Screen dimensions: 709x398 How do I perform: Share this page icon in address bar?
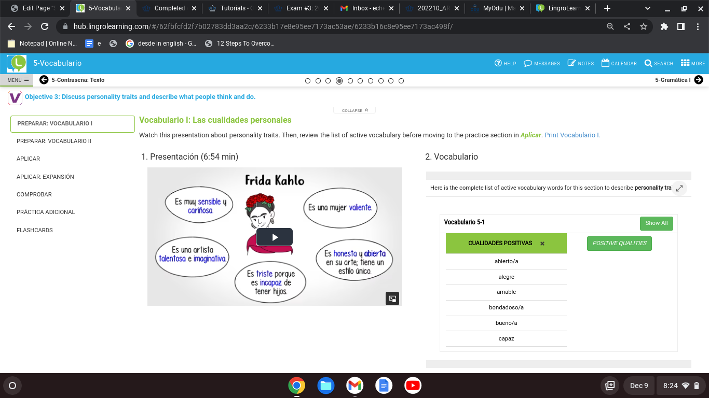627,26
